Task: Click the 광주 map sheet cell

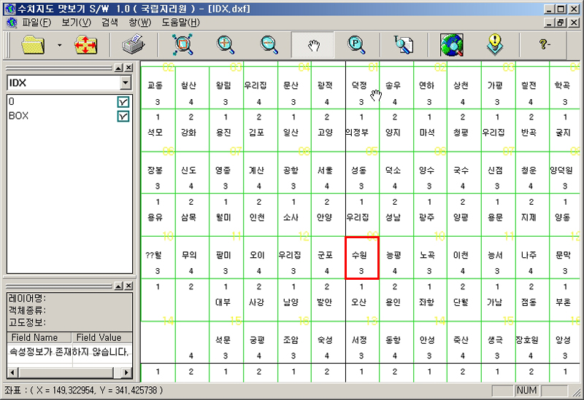Action: (x=430, y=215)
